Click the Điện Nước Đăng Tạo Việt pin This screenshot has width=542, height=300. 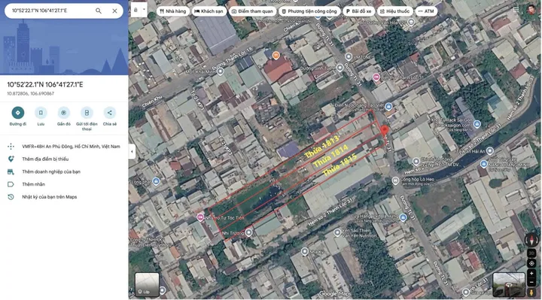[x=388, y=106]
